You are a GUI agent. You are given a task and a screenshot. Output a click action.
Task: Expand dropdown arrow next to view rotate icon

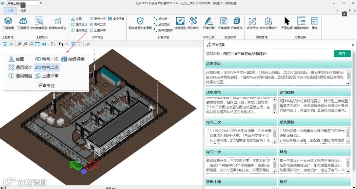point(48,44)
